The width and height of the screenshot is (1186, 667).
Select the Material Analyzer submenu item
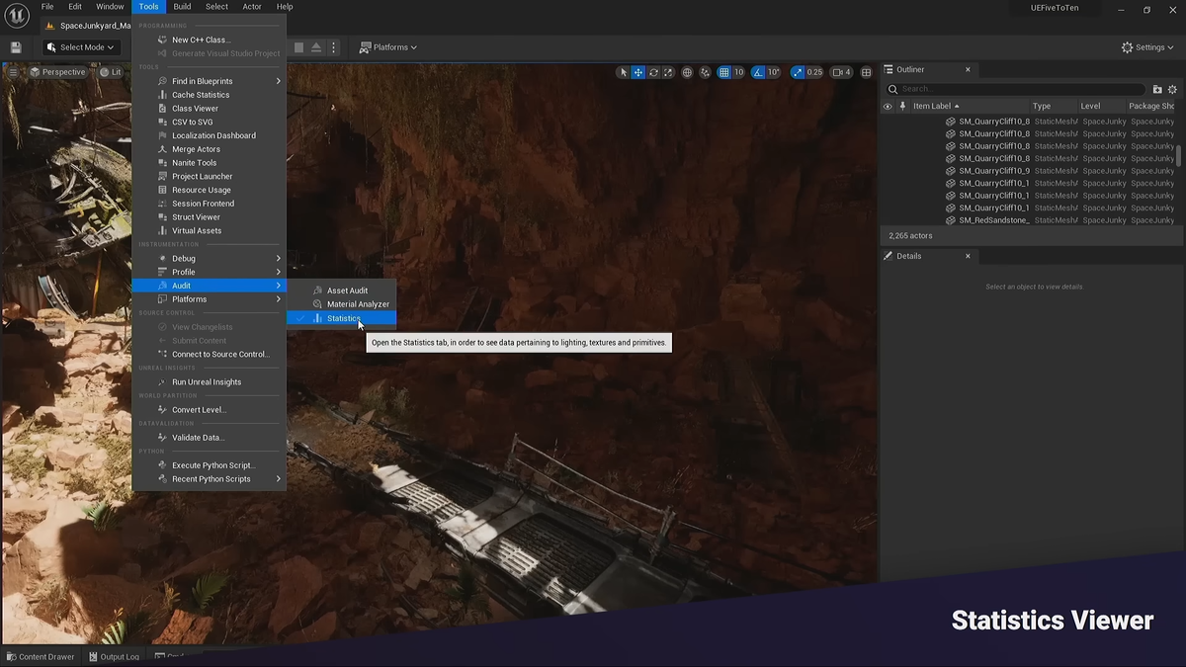point(342,304)
